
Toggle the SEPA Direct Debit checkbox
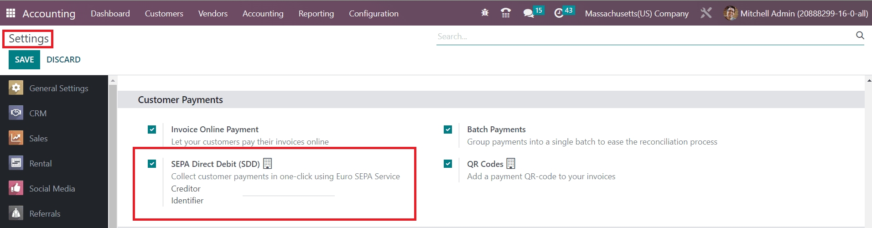tap(152, 164)
